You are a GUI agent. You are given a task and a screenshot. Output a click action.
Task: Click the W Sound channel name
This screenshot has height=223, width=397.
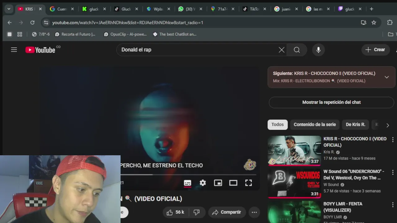tap(331, 185)
